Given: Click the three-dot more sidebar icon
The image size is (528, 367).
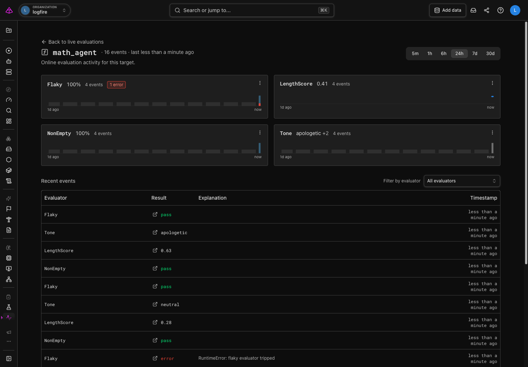Looking at the screenshot, I should coord(9,341).
